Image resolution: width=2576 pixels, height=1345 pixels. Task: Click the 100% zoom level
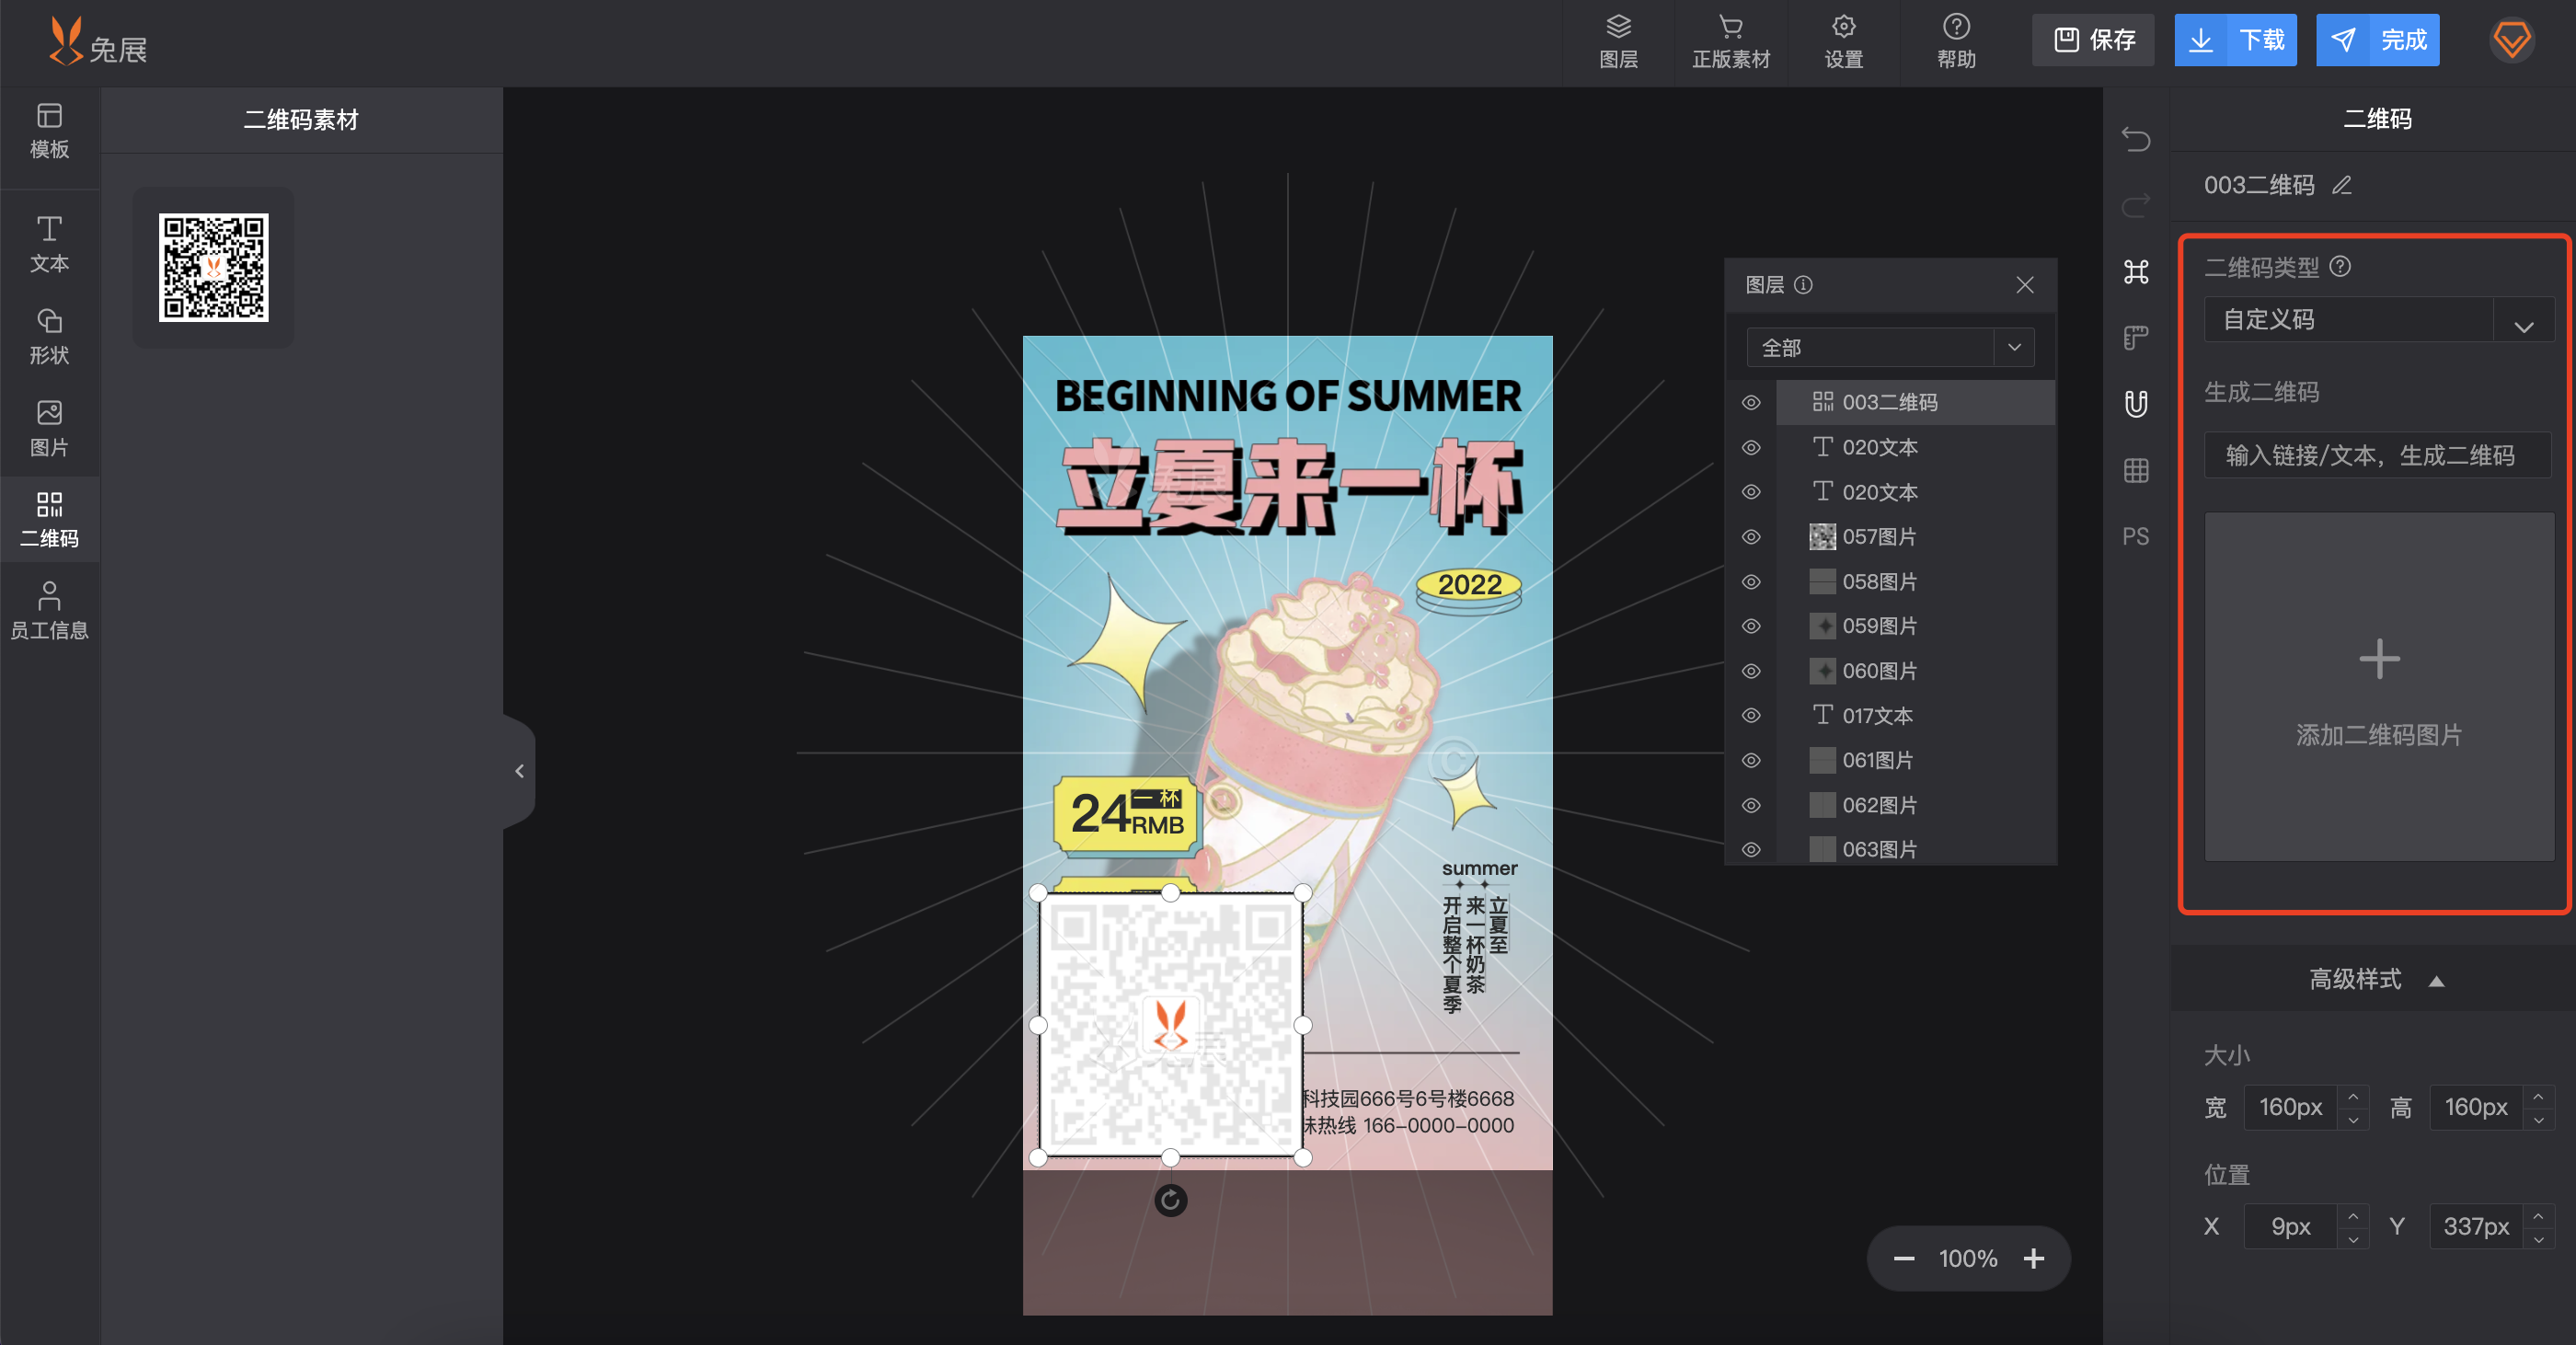[1967, 1259]
